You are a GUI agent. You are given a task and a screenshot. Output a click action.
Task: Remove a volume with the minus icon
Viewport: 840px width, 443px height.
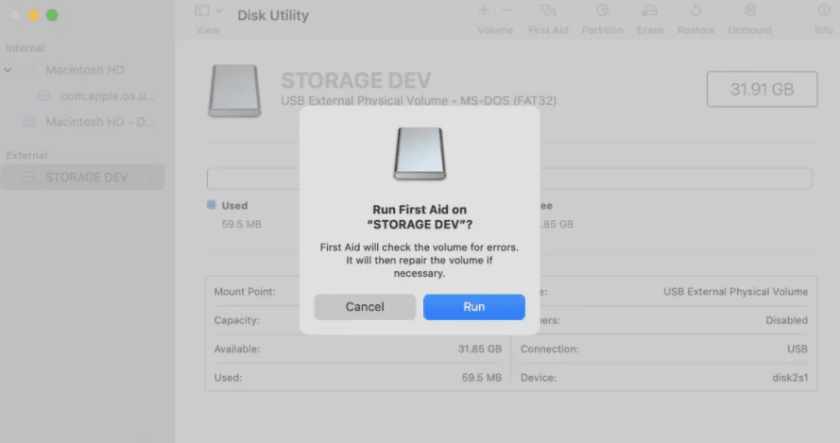point(506,10)
